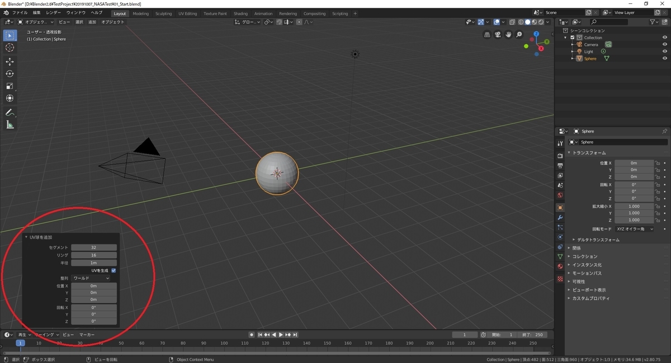This screenshot has height=363, width=671.
Task: Open the 追加 menu in viewport header
Action: tap(92, 22)
